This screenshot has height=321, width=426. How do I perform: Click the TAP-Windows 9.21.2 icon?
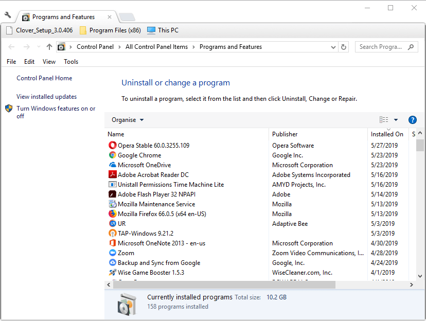click(113, 233)
